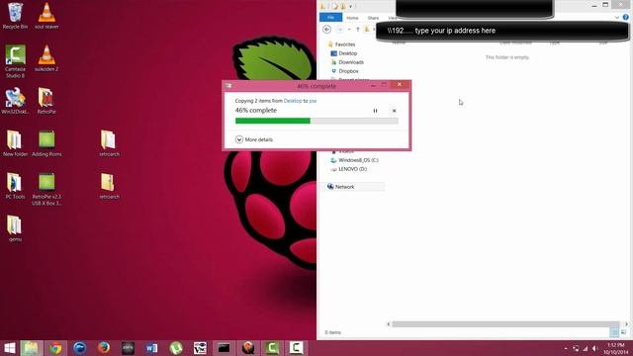Click the Explorer horizontal scrollbar
The width and height of the screenshot is (633, 356).
(505, 324)
